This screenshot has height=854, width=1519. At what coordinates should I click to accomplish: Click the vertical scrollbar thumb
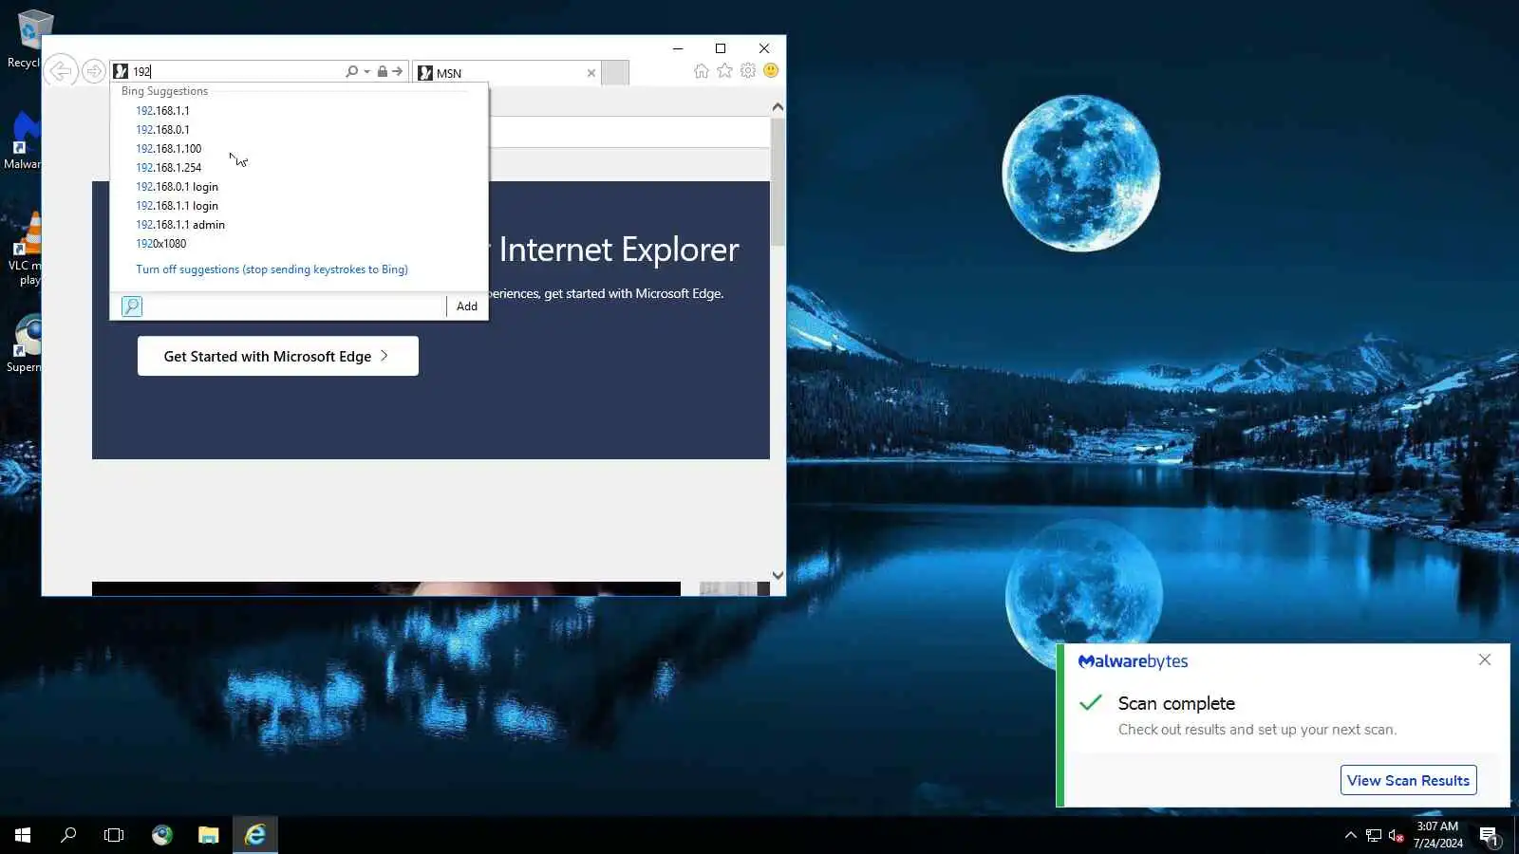click(778, 182)
